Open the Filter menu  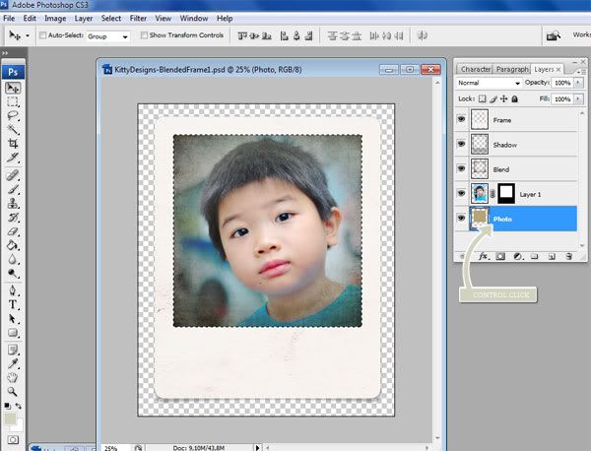[x=138, y=18]
